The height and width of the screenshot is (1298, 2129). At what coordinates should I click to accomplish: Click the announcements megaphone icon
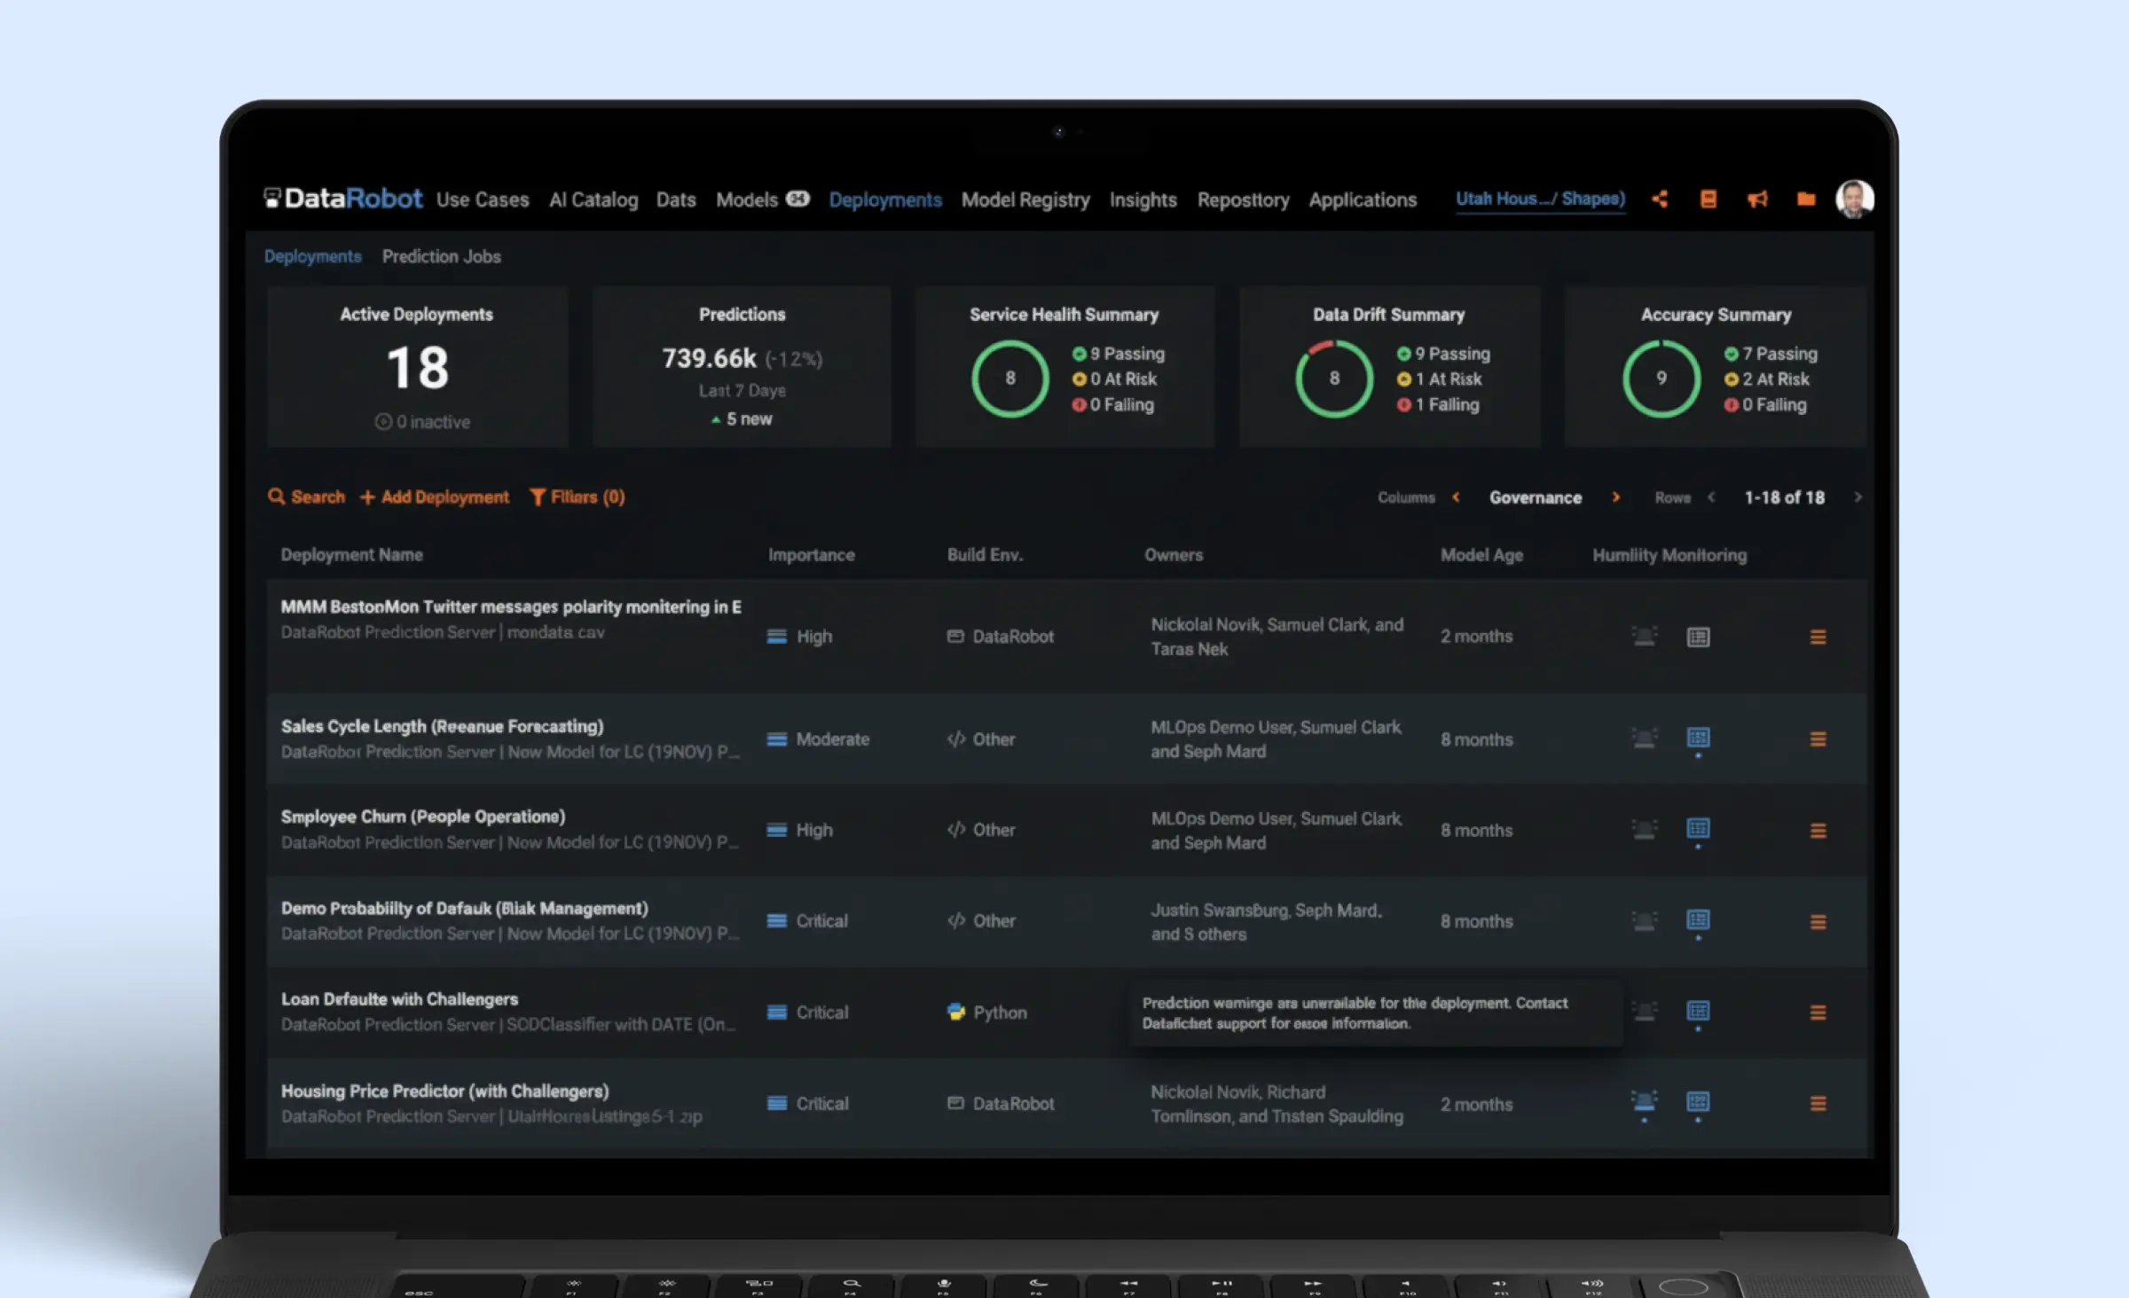coord(1758,199)
